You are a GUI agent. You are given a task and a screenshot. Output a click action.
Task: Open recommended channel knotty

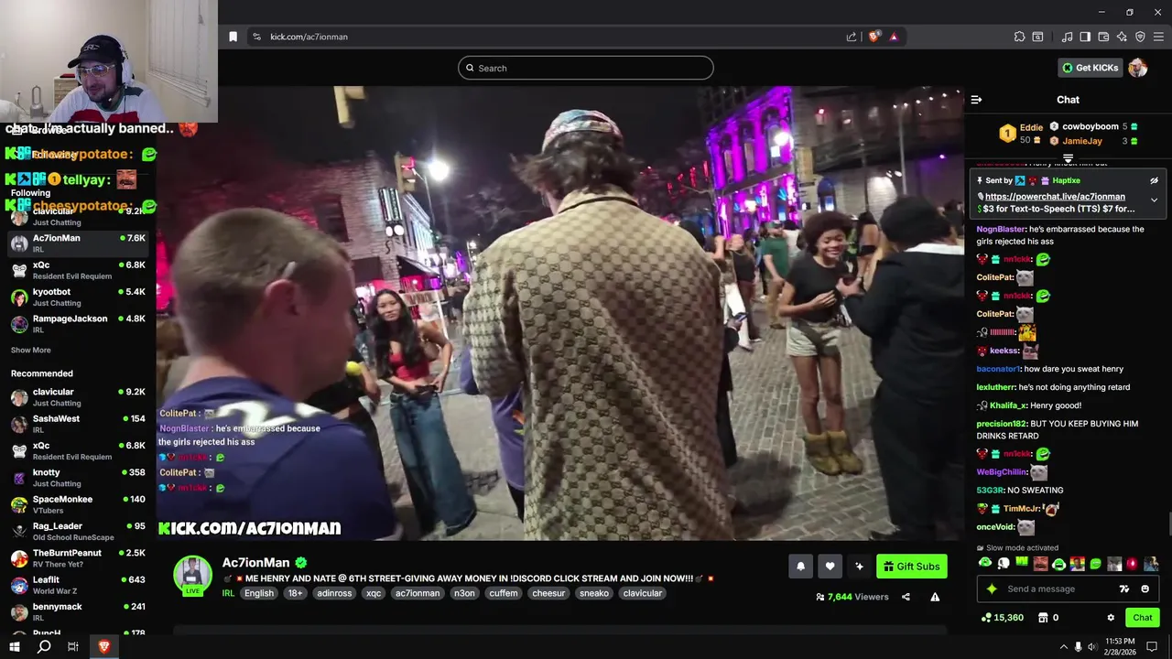(x=78, y=478)
